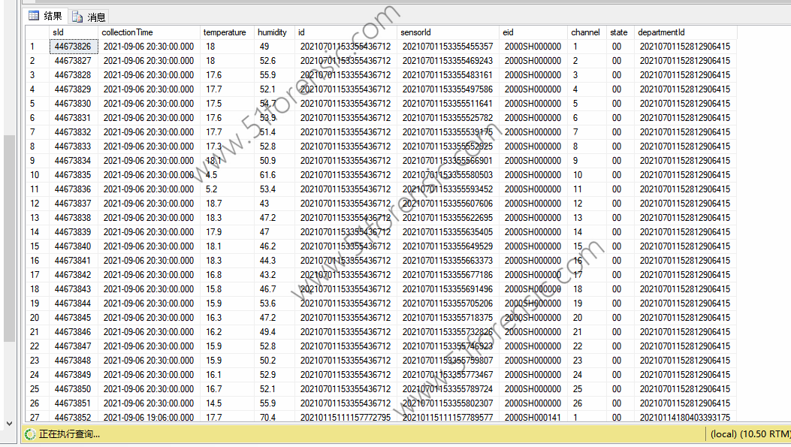Screen dimensions: 791x447
Task: Click the eid column header
Action: (x=509, y=32)
